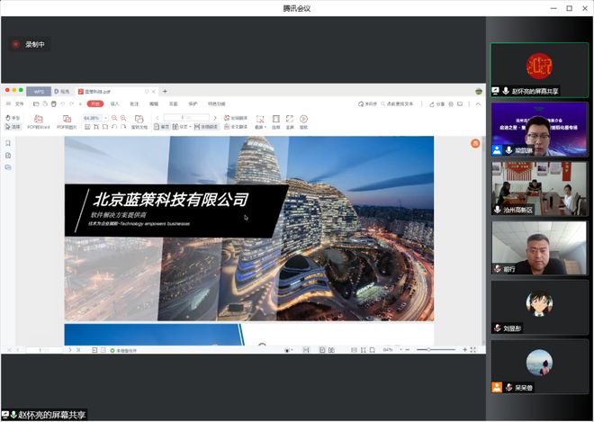
Task: Click the 全文翻译 full-text translation tool
Action: click(x=236, y=127)
